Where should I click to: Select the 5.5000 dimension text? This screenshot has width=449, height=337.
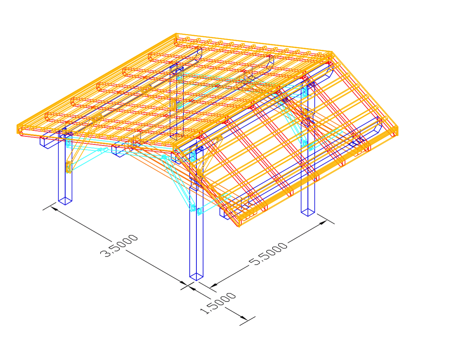[x=268, y=253]
